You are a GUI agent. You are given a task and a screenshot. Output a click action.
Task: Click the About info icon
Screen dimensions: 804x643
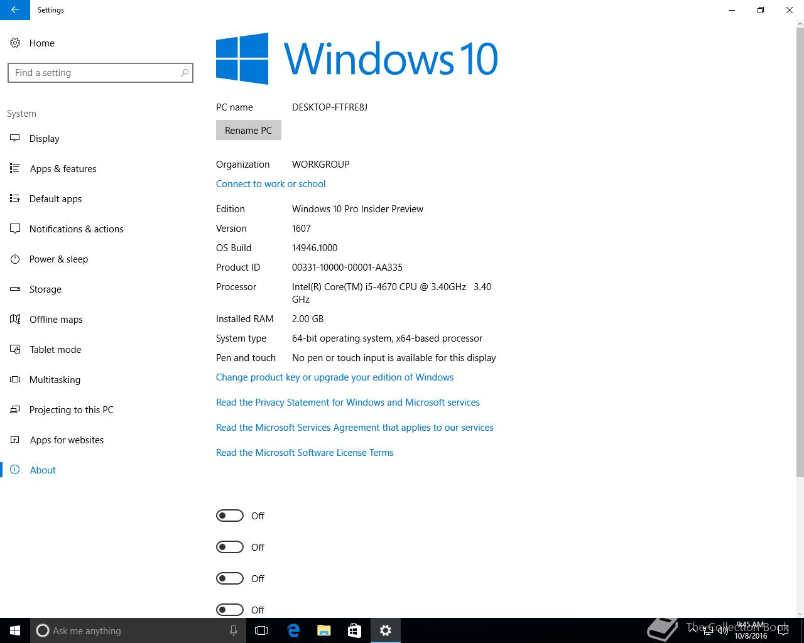point(15,470)
